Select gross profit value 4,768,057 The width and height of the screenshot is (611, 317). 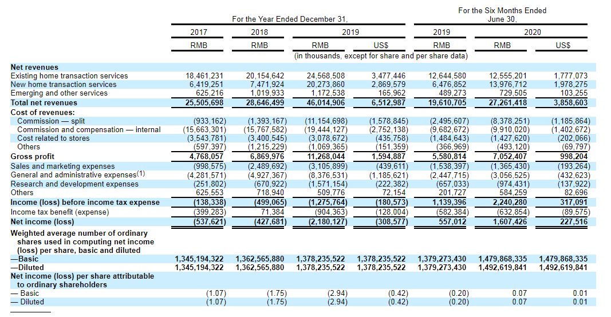pyautogui.click(x=207, y=157)
